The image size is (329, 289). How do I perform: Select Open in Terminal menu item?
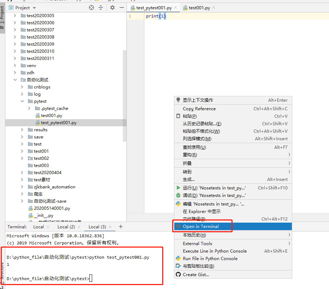tap(200, 226)
